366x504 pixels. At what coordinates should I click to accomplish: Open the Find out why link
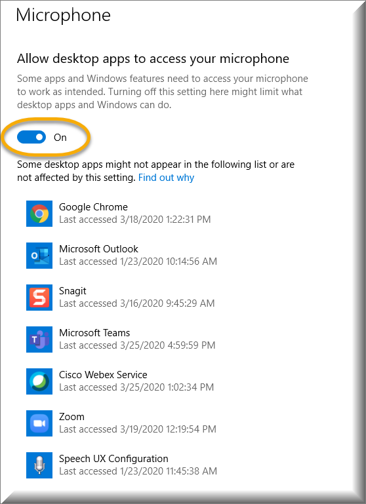pyautogui.click(x=167, y=178)
